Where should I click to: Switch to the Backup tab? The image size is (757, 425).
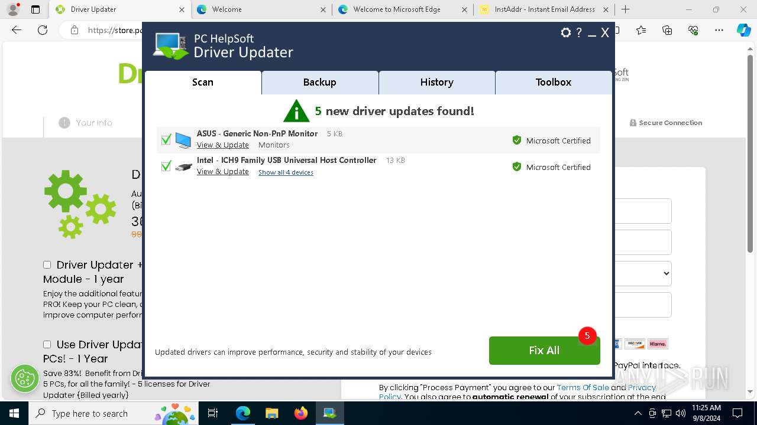pyautogui.click(x=320, y=83)
